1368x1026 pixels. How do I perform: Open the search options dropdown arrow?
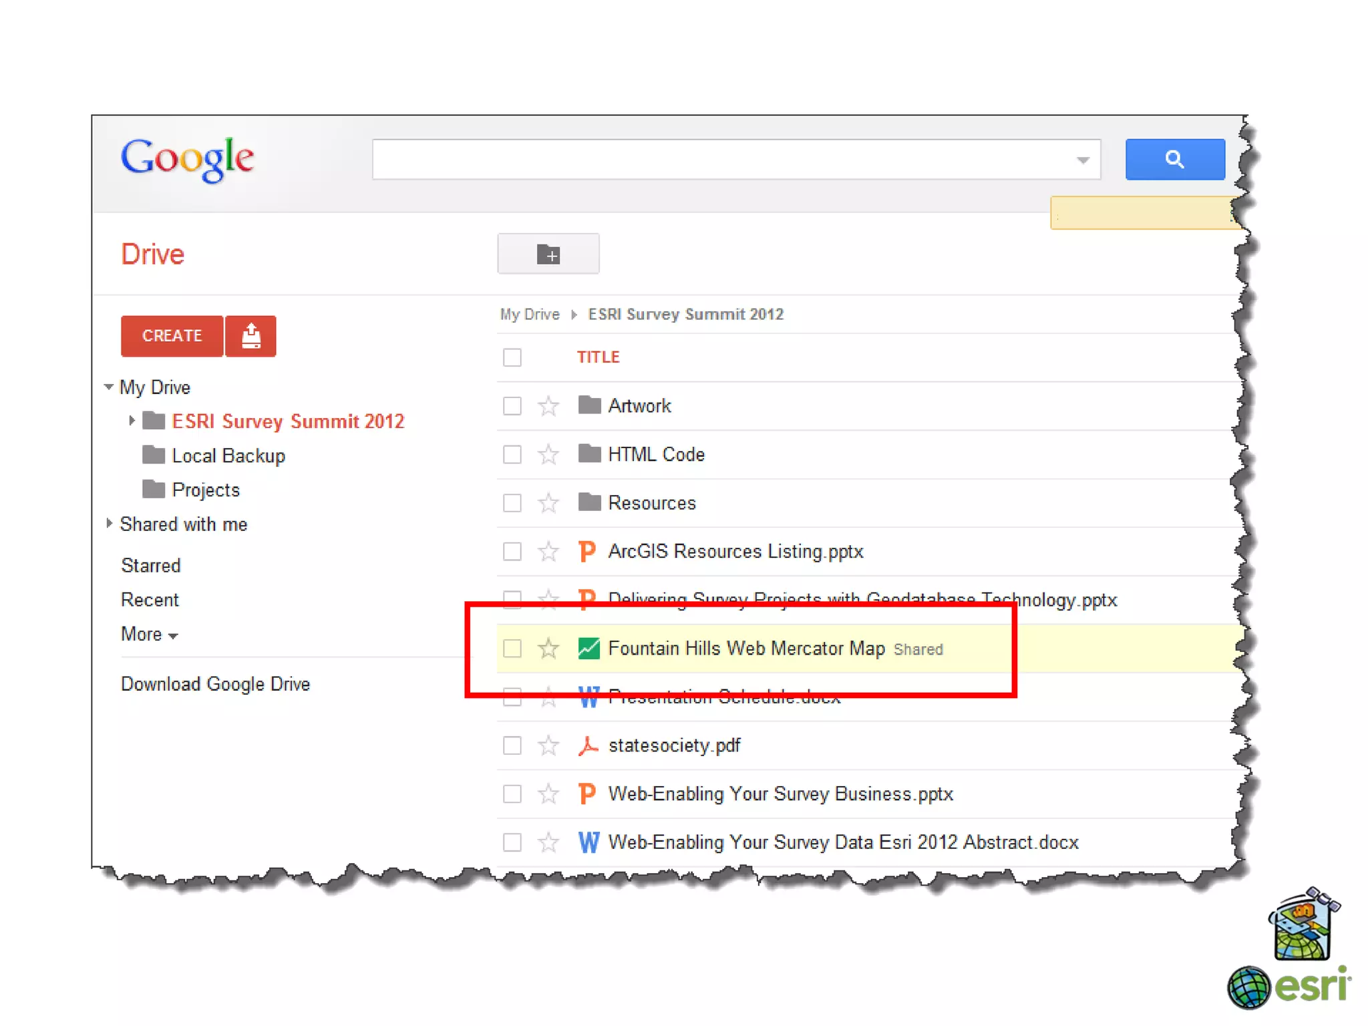click(x=1083, y=160)
